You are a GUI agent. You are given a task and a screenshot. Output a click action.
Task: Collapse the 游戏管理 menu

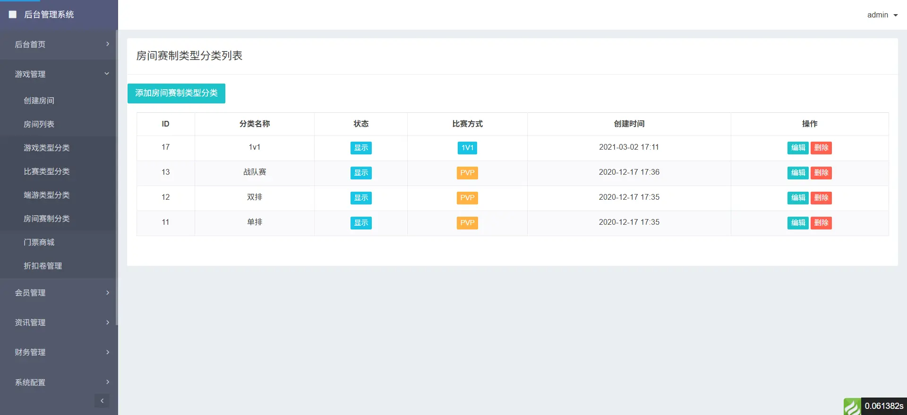[59, 74]
